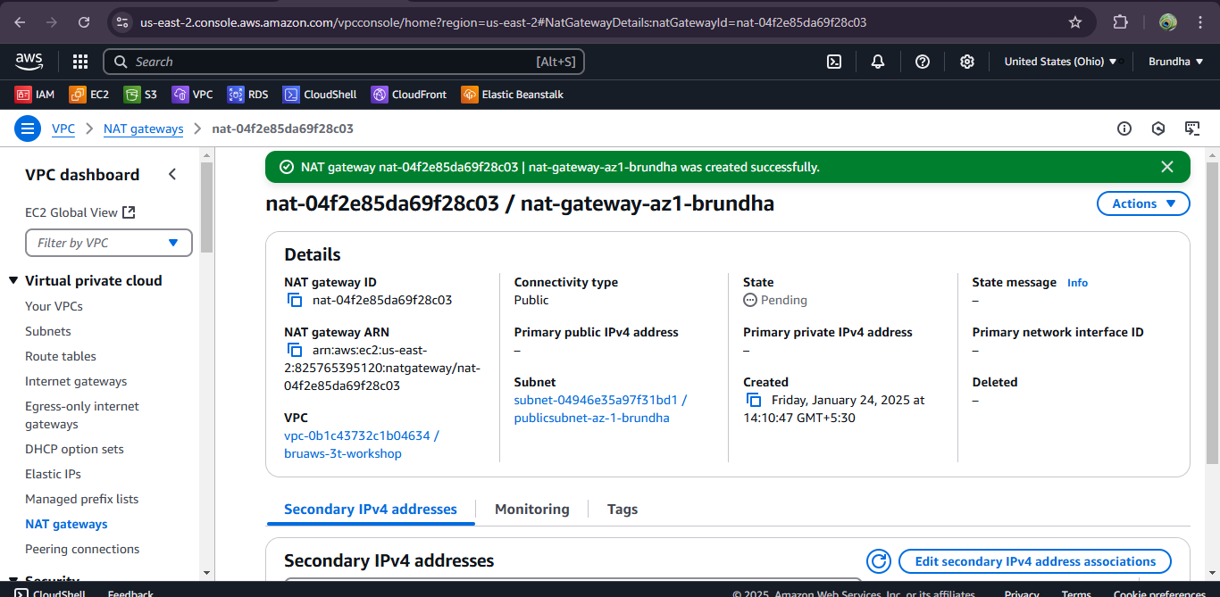Open the AWS services grid menu

(80, 62)
